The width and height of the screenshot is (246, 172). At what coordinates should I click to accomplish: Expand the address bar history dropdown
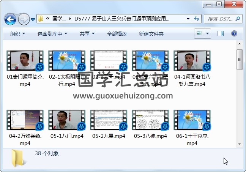point(188,19)
